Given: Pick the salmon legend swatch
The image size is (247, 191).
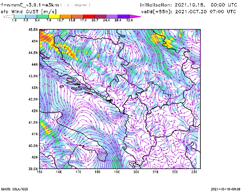Looking at the screenshot, I should pyautogui.click(x=77, y=16).
